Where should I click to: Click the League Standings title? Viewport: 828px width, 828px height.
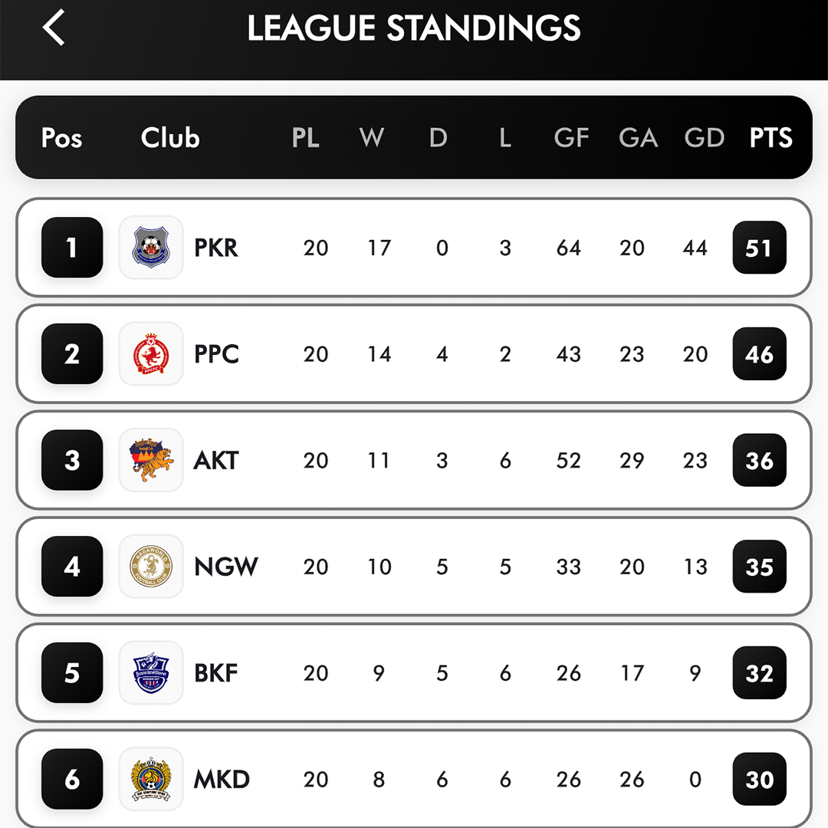tap(414, 28)
